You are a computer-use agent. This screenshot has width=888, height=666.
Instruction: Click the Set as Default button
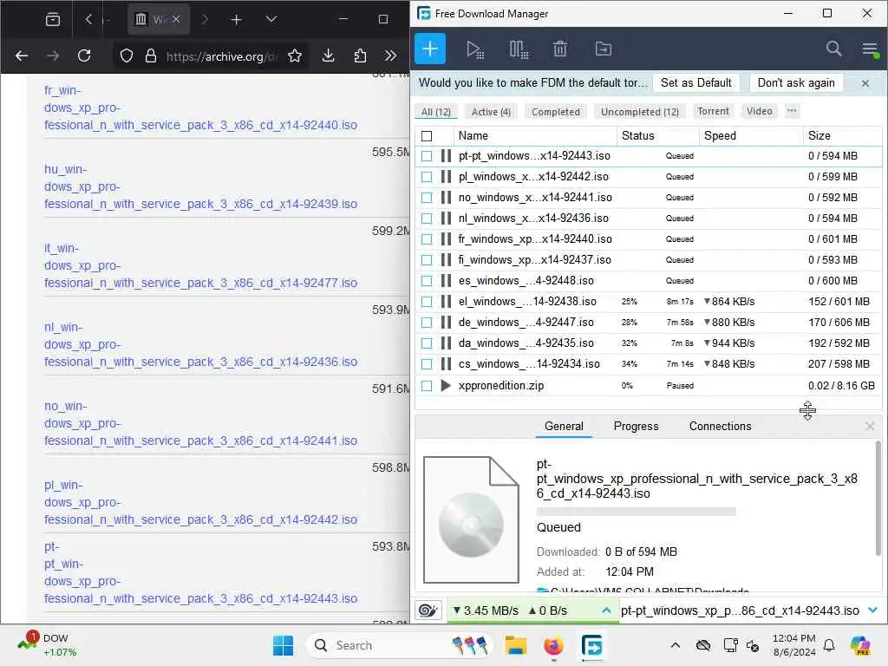696,82
